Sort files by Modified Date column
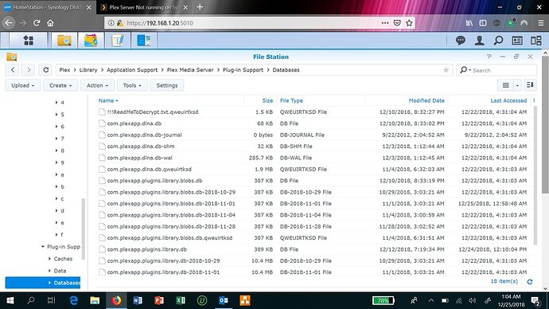The image size is (549, 309). coord(426,100)
